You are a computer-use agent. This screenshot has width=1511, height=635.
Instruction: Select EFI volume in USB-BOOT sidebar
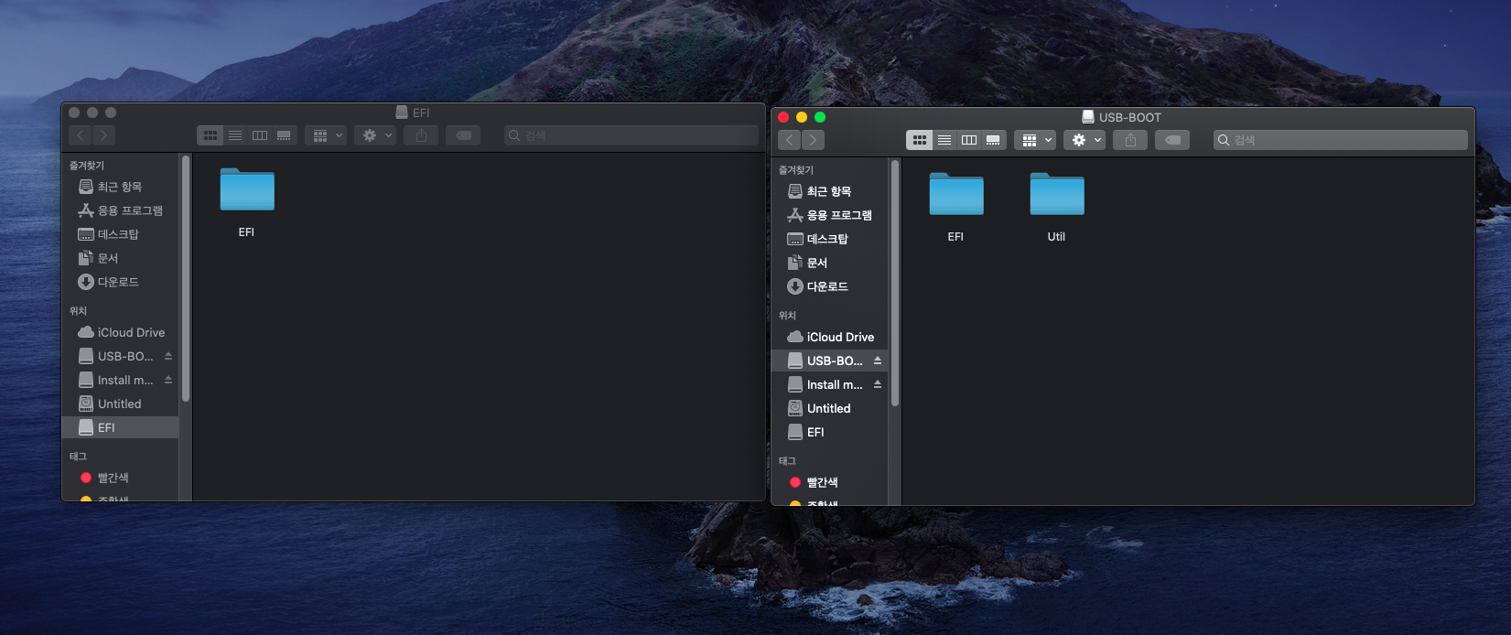[x=829, y=432]
